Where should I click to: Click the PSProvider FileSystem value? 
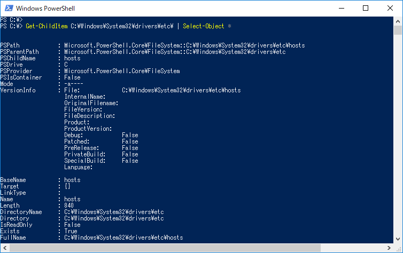coord(122,71)
